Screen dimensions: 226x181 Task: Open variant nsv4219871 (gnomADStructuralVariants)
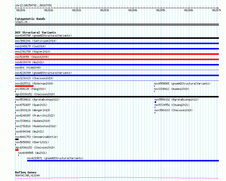point(55,158)
